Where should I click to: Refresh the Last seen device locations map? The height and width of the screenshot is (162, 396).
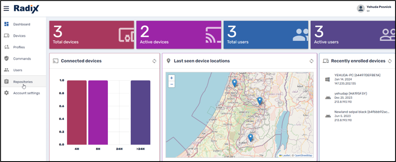(x=311, y=61)
